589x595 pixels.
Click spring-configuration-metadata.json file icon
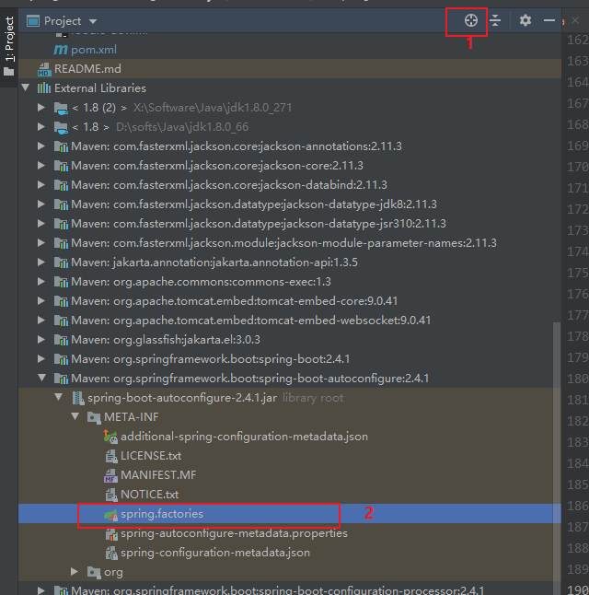pos(111,554)
